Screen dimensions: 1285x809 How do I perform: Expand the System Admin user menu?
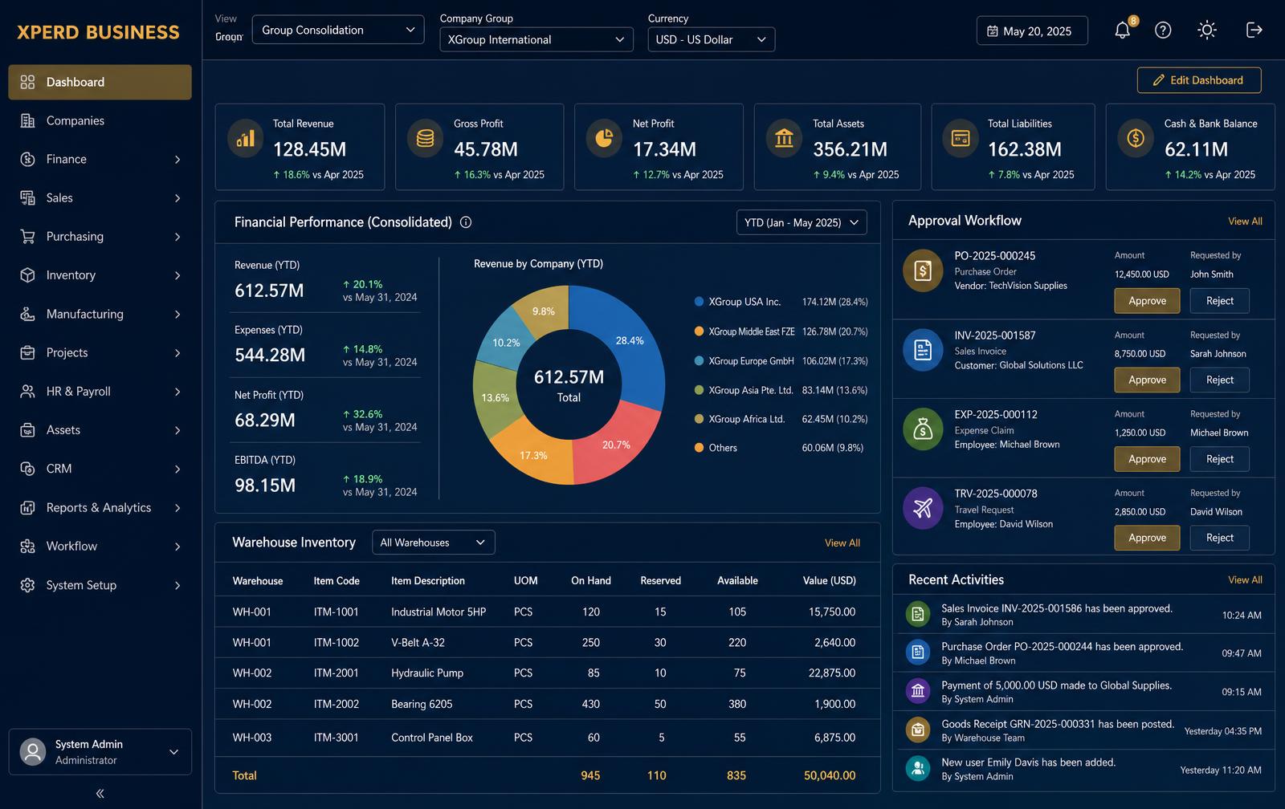coord(173,752)
